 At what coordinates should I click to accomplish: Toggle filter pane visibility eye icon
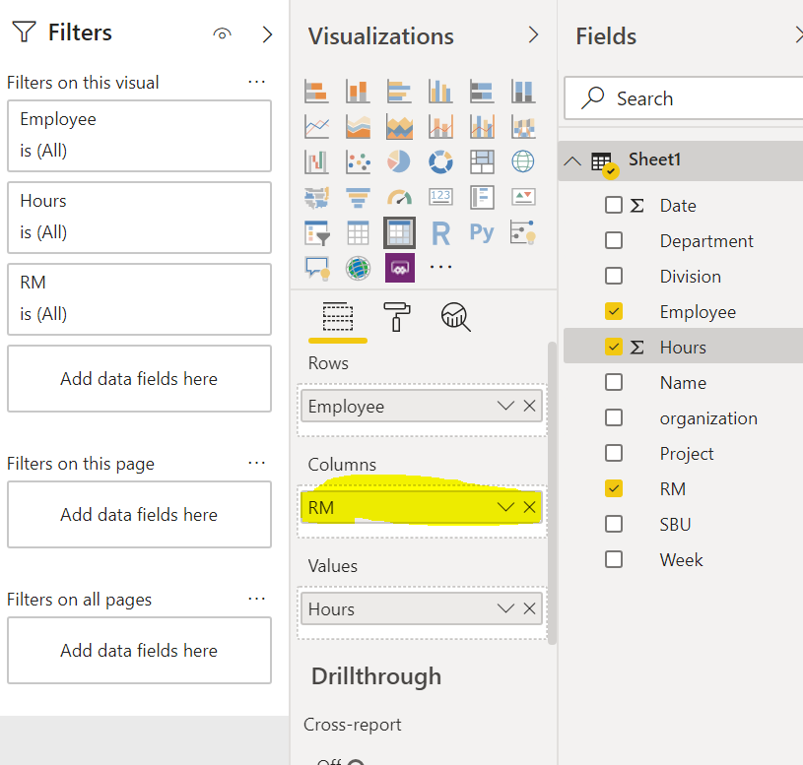click(x=223, y=34)
